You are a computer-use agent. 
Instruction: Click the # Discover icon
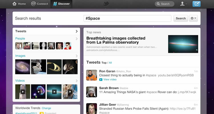[x=55, y=4]
